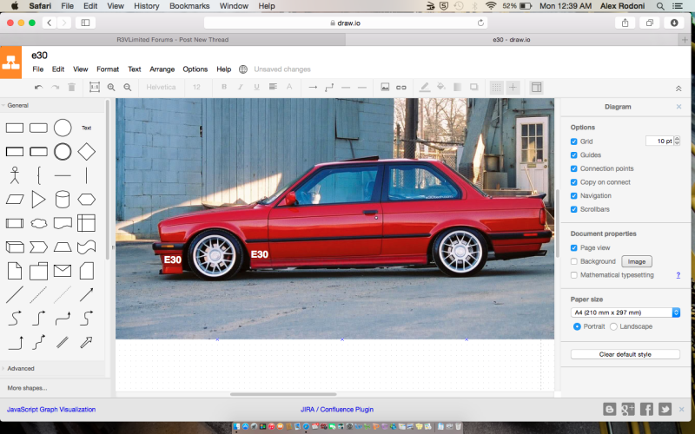Enable the Background checkbox
This screenshot has height=434, width=695.
(574, 261)
